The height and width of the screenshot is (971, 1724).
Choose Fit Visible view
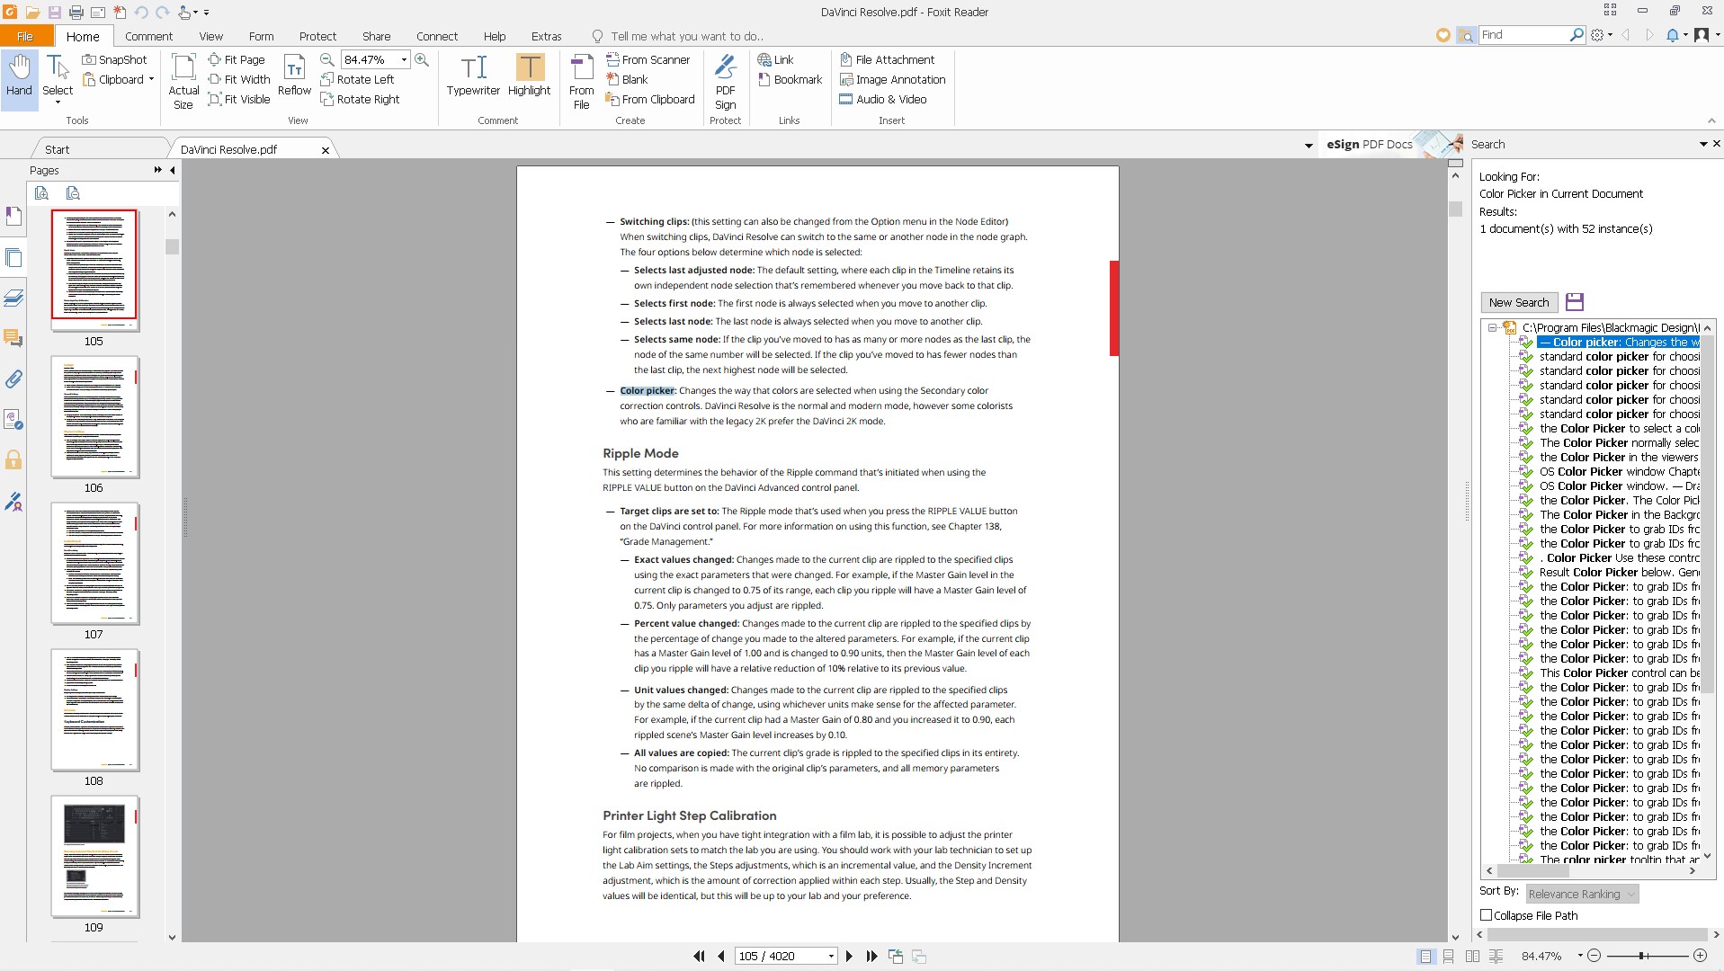pyautogui.click(x=239, y=99)
